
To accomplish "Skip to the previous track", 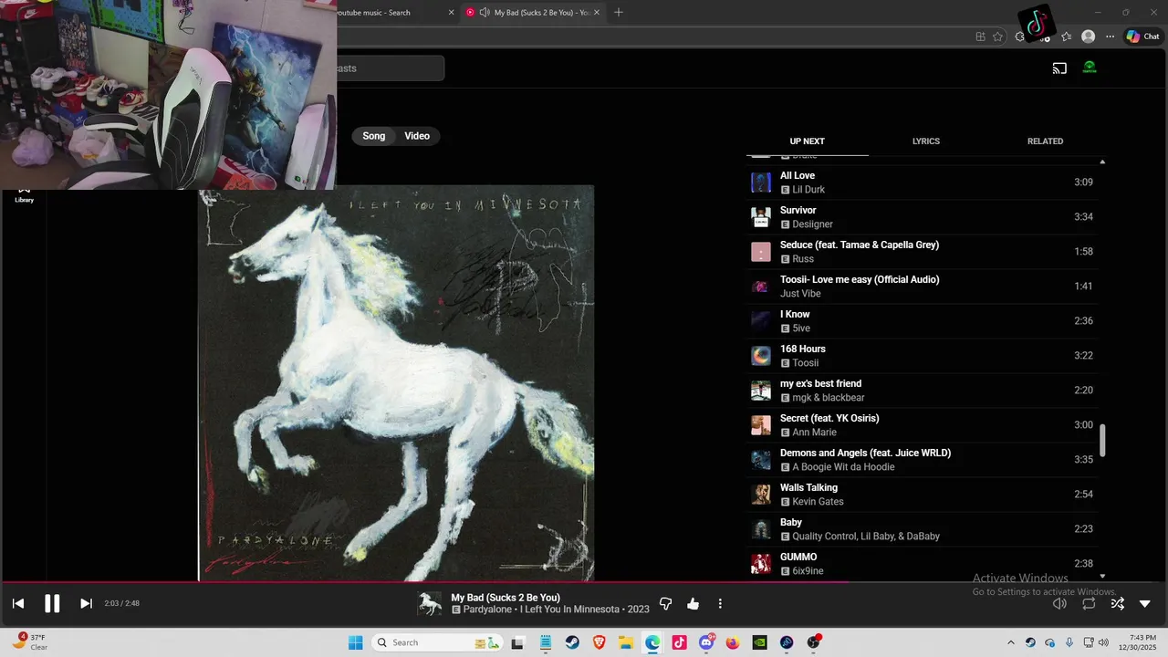I will tap(18, 603).
